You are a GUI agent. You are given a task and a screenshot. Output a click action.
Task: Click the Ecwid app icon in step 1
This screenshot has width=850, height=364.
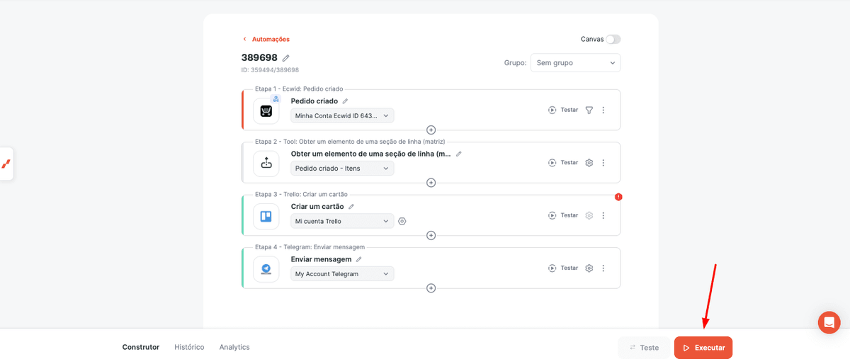click(266, 111)
